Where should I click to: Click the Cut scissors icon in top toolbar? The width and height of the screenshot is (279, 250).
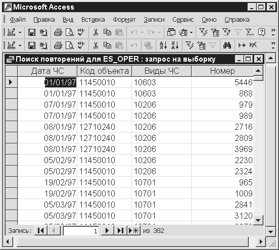click(x=96, y=32)
